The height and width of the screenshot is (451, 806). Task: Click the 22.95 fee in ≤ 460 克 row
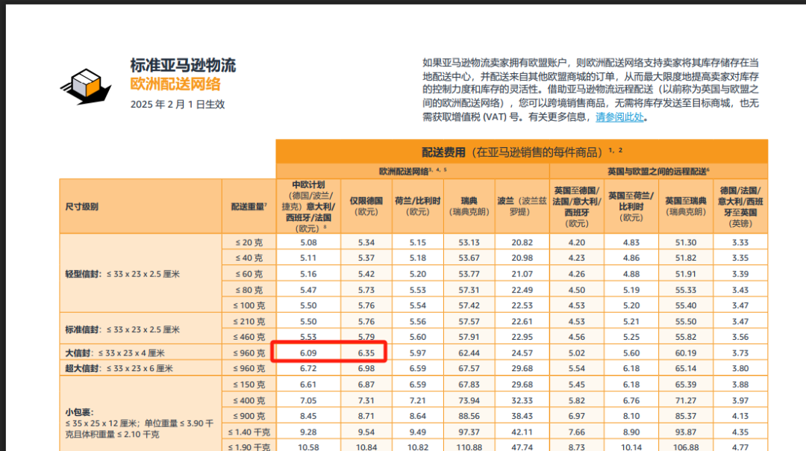[x=522, y=337]
